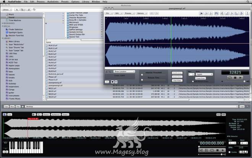Adjust the Release Time slider
Viewport: 252px width, 158px height.
(x=142, y=80)
